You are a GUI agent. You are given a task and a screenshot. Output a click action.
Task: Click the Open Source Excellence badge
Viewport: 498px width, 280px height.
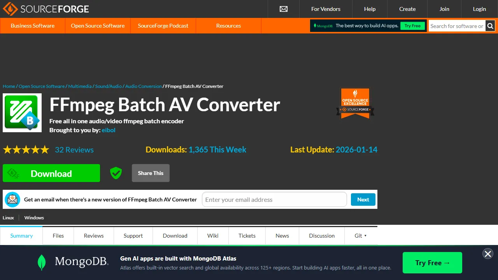[x=355, y=103]
